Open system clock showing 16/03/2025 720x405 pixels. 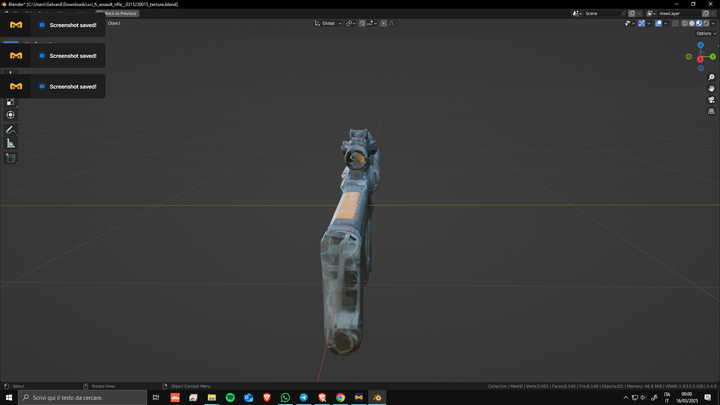click(687, 397)
